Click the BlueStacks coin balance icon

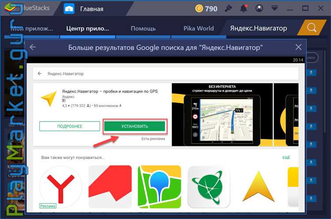[x=199, y=8]
